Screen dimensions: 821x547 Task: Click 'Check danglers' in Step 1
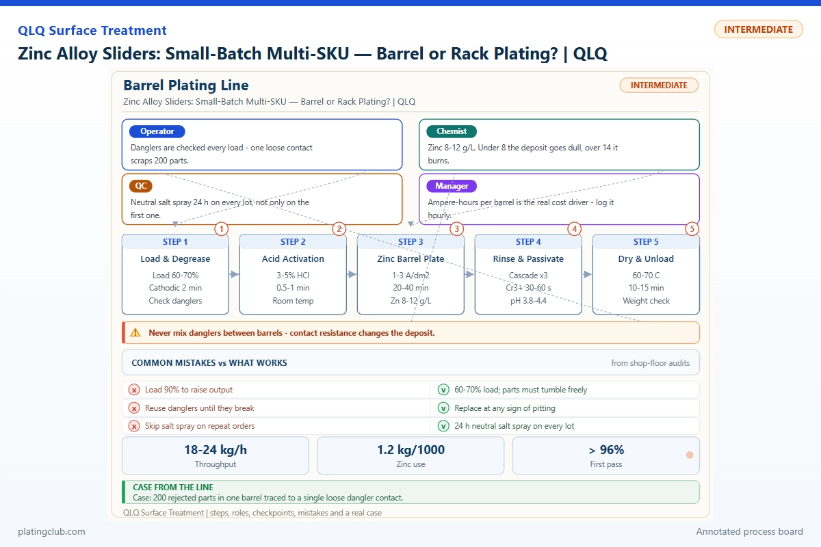pyautogui.click(x=175, y=301)
